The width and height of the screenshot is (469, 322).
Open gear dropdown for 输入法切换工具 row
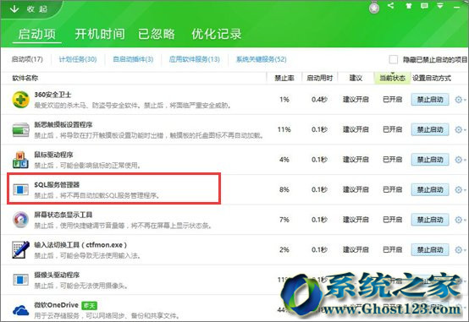coord(460,249)
